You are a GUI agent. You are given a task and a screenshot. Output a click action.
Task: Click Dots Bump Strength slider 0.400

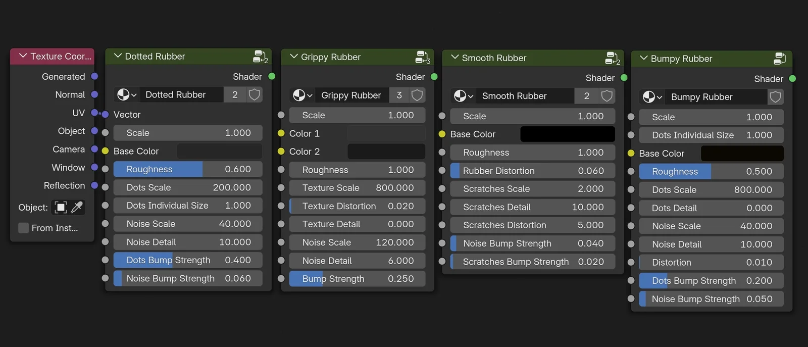pyautogui.click(x=188, y=260)
